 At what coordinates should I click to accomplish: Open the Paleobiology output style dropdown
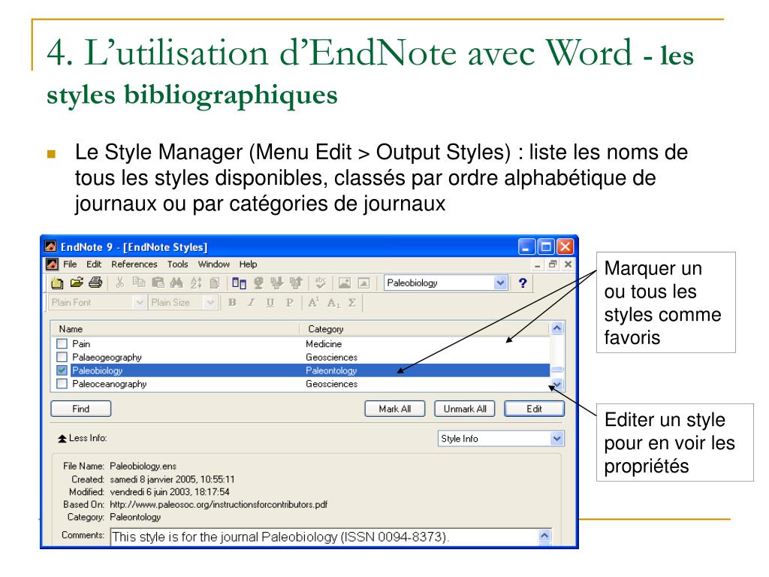(500, 283)
